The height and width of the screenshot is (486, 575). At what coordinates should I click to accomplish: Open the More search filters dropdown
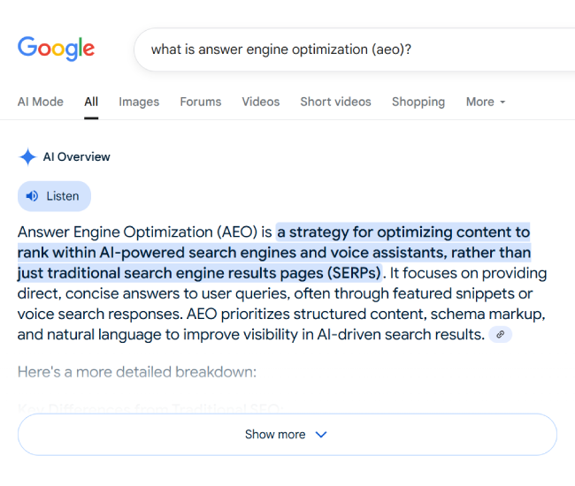click(x=486, y=102)
